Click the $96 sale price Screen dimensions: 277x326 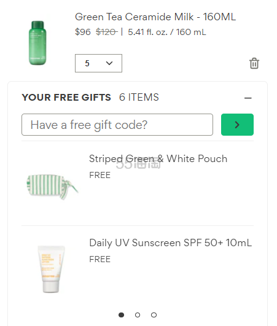coord(83,32)
